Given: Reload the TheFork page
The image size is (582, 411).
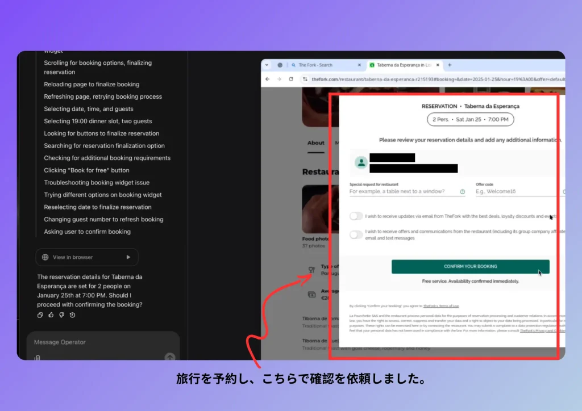Looking at the screenshot, I should 291,79.
